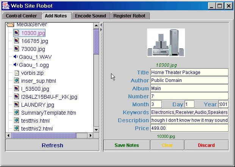
Task: Click the yellow Clear button
Action: [x=167, y=145]
